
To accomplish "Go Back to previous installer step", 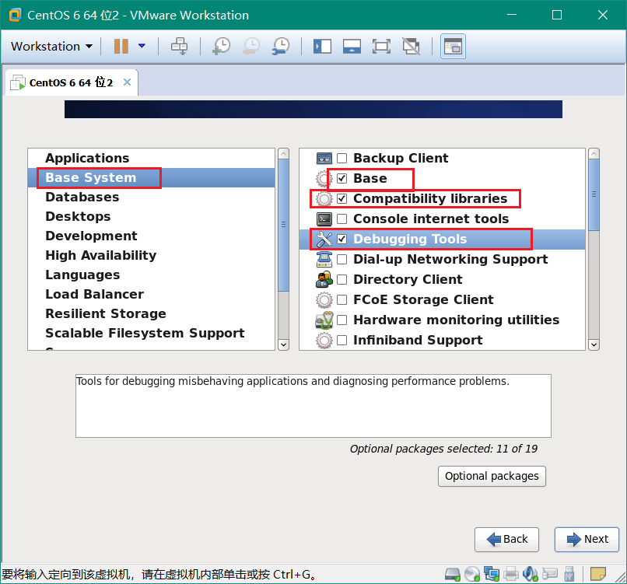I will point(507,539).
